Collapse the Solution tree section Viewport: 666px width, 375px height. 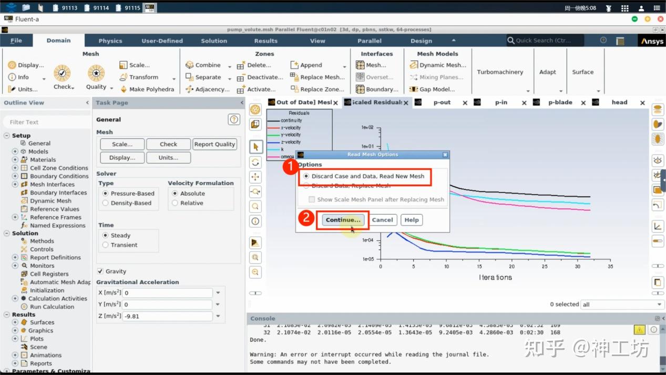click(7, 233)
